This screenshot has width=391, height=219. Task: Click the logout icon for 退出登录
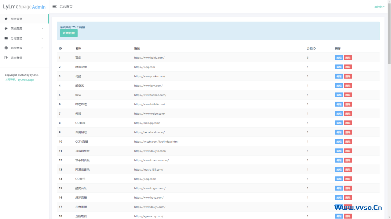6,58
